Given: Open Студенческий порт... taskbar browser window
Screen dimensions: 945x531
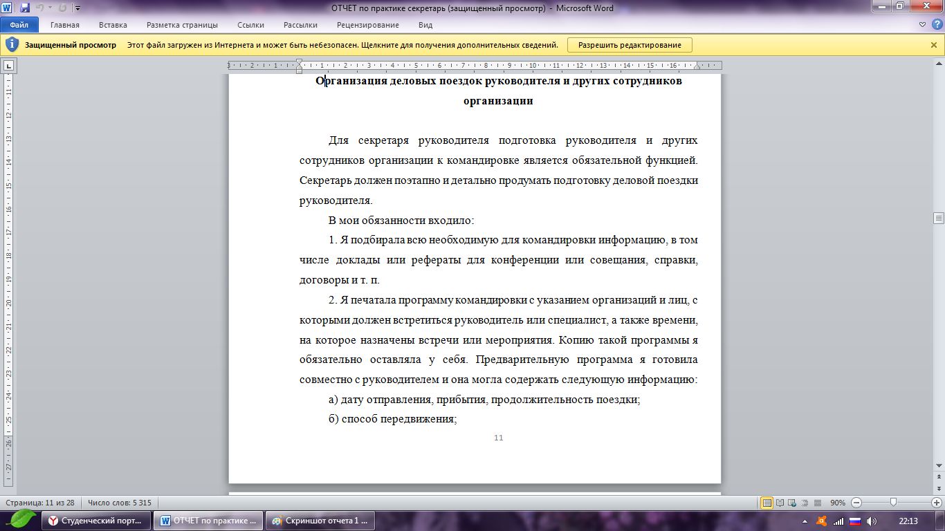Looking at the screenshot, I should pos(96,521).
